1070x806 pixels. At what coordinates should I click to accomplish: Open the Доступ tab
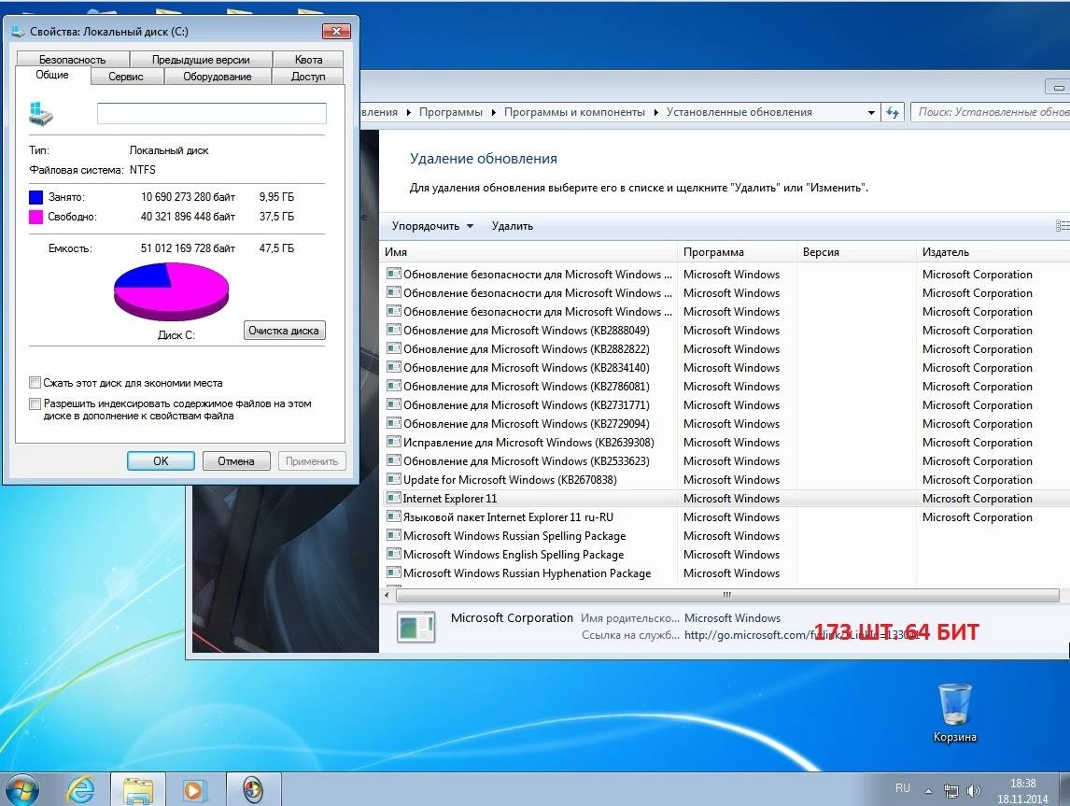(308, 77)
